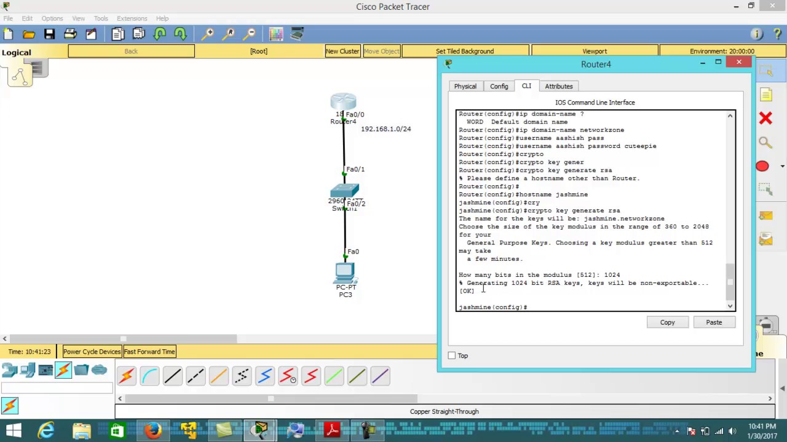Click the New Cluster button

pyautogui.click(x=342, y=51)
